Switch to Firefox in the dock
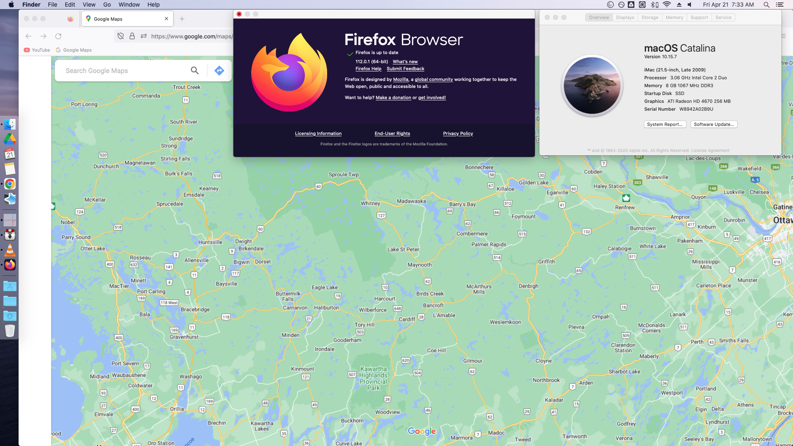Screen dimensions: 793x446 [10, 265]
